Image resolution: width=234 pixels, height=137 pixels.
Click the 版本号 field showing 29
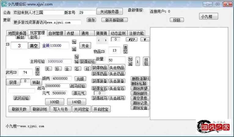coord(87,13)
